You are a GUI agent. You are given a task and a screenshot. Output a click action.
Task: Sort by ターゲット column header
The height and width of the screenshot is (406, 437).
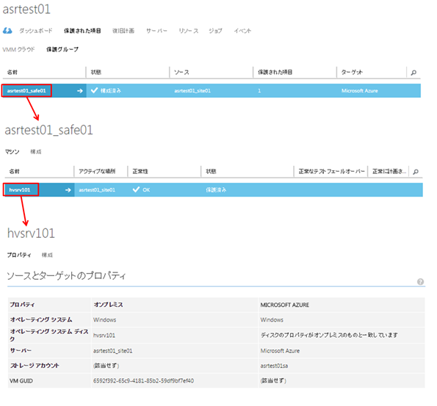point(352,73)
